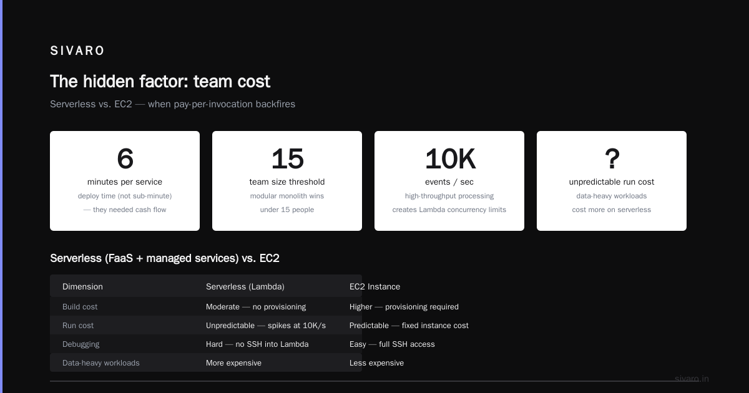Image resolution: width=749 pixels, height=393 pixels.
Task: Click the '10K' statistic number
Action: (x=449, y=159)
